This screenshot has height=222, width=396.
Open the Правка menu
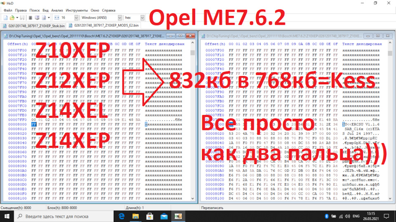pos(21,10)
